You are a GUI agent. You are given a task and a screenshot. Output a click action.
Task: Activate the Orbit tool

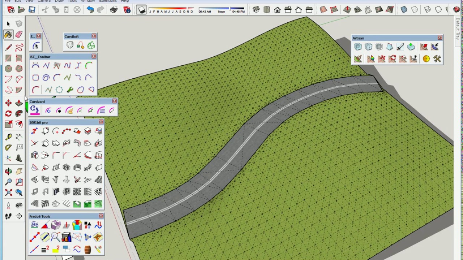click(8, 171)
